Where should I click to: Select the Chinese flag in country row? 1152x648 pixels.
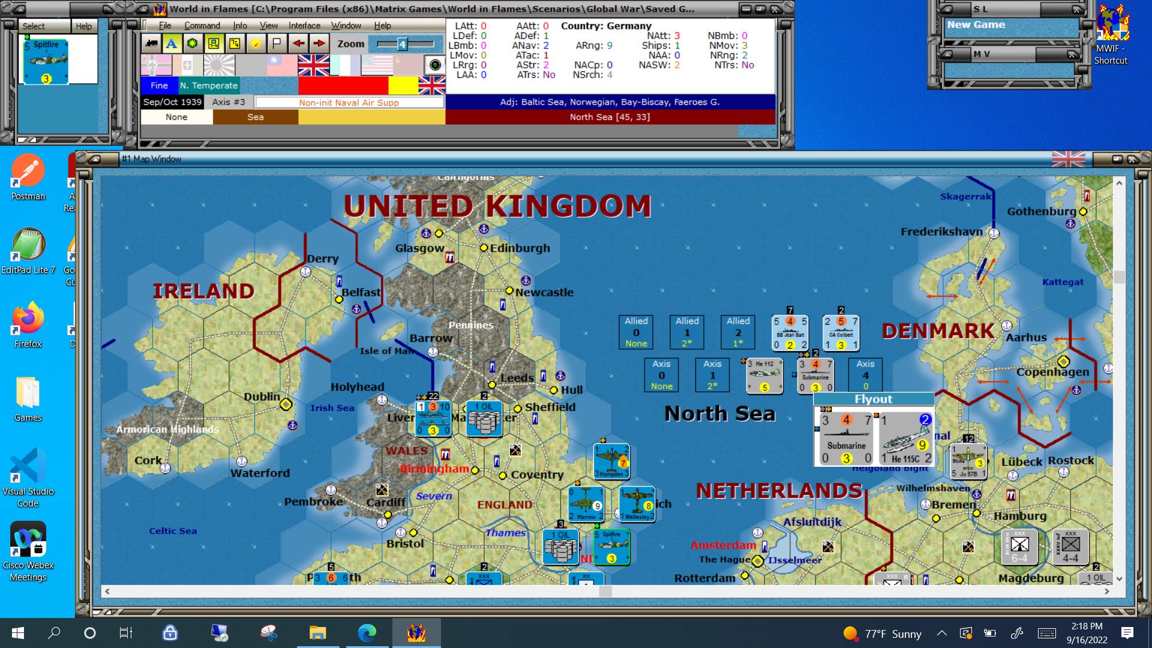(282, 65)
